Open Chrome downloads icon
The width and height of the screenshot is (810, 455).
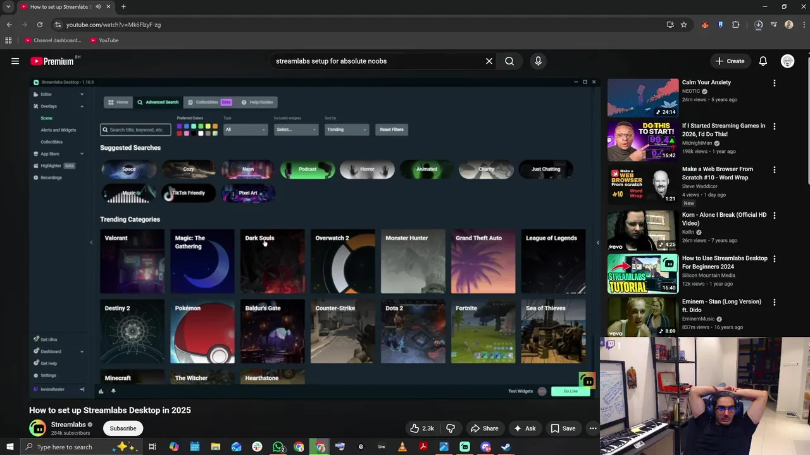(x=758, y=25)
